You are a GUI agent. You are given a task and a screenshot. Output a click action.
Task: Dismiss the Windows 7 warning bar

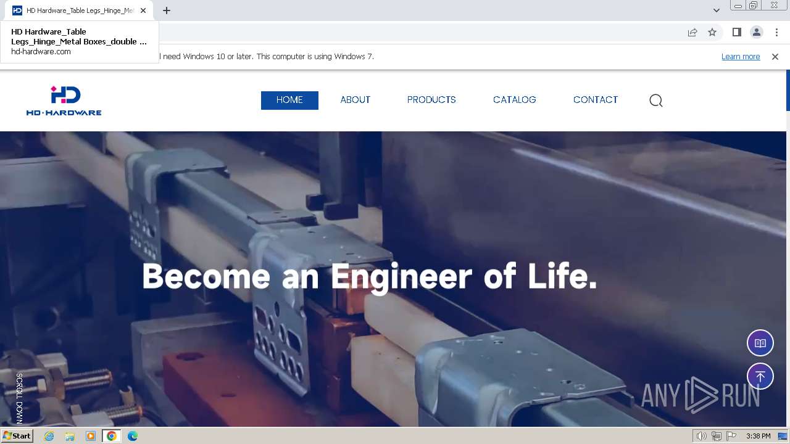pyautogui.click(x=775, y=57)
